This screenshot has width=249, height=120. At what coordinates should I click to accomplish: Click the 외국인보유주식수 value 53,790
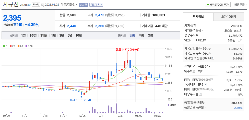tap(238, 54)
